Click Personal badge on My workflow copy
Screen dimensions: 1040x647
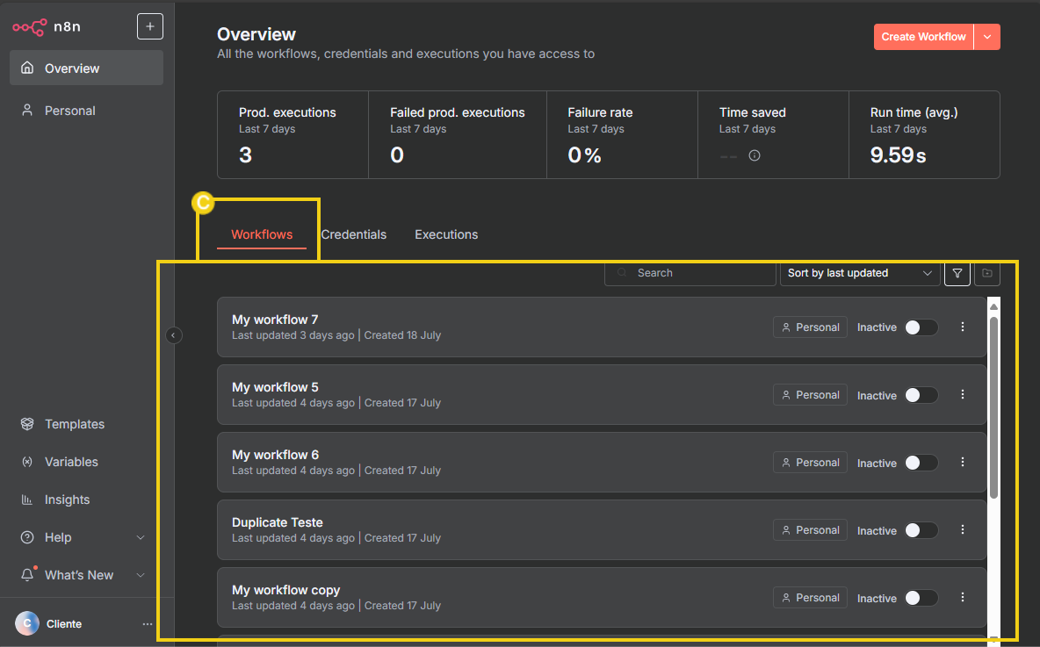pos(810,597)
